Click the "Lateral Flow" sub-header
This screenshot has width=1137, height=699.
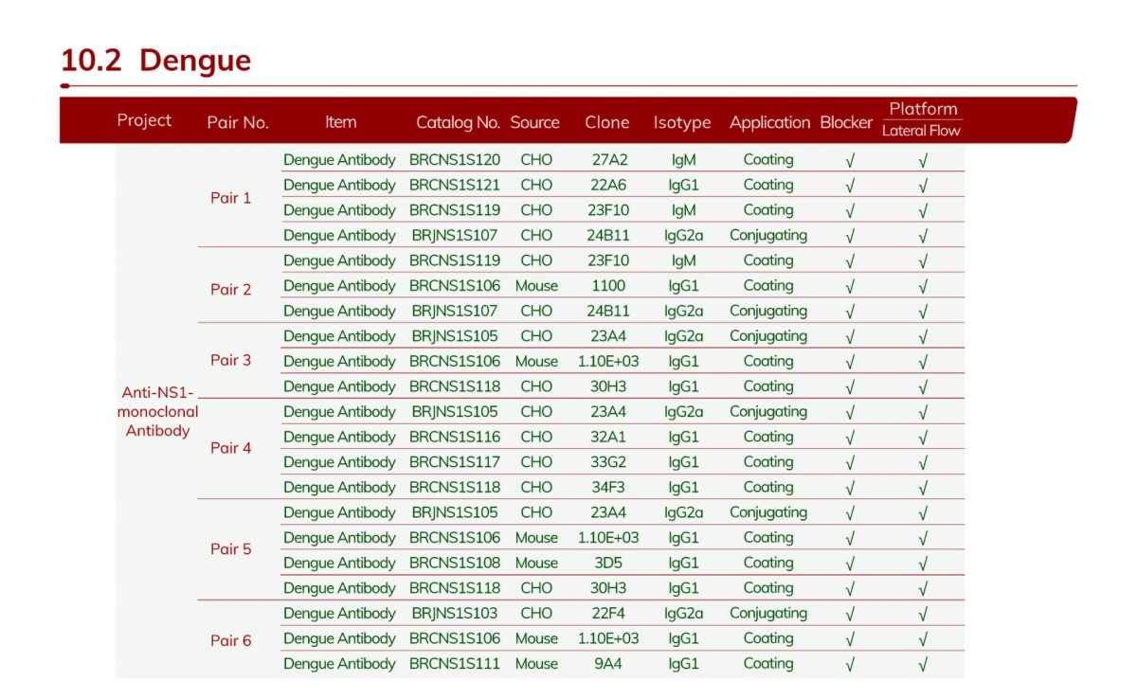point(922,130)
